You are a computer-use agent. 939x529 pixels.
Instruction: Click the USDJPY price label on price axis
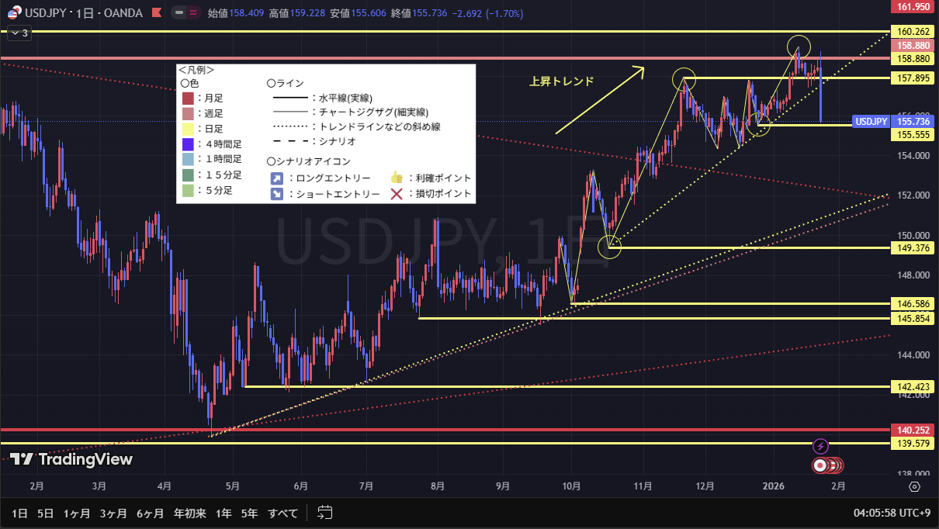(x=870, y=122)
